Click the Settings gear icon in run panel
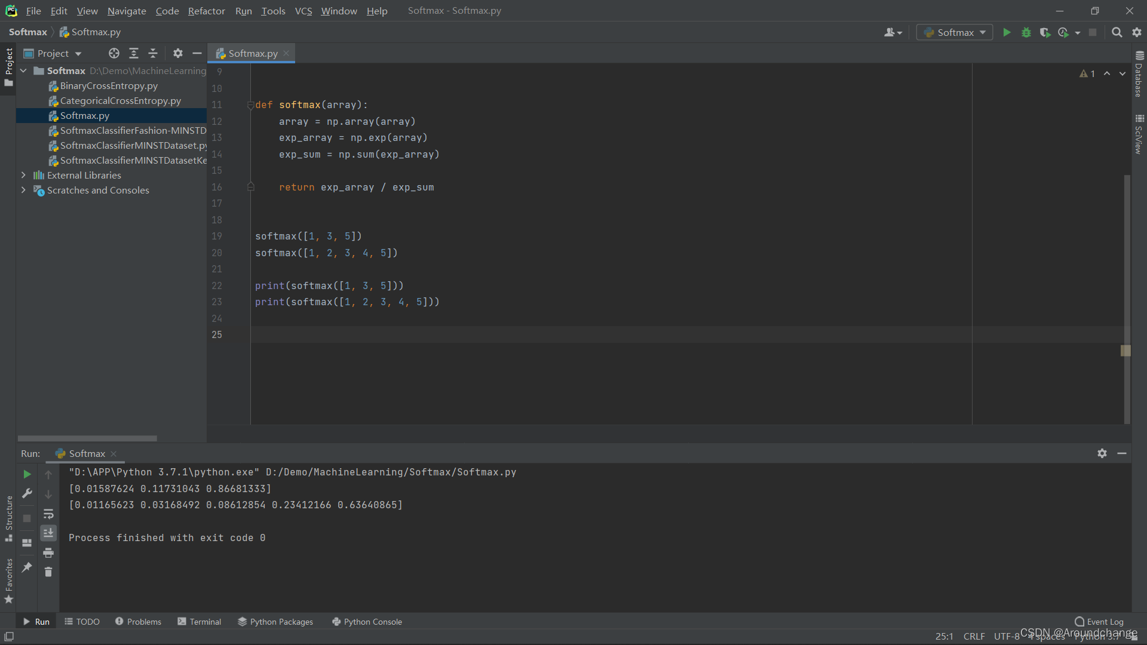Screen dimensions: 1147x645 (1102, 454)
